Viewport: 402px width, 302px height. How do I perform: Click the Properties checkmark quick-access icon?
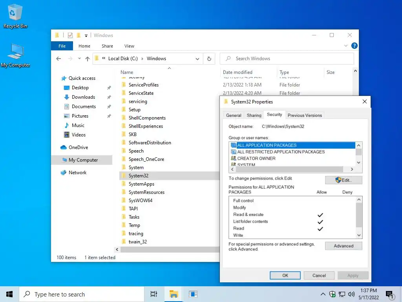tap(70, 35)
